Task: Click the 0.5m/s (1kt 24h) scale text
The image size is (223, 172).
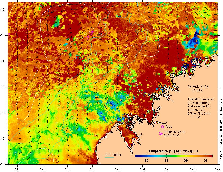Action: pos(199,114)
